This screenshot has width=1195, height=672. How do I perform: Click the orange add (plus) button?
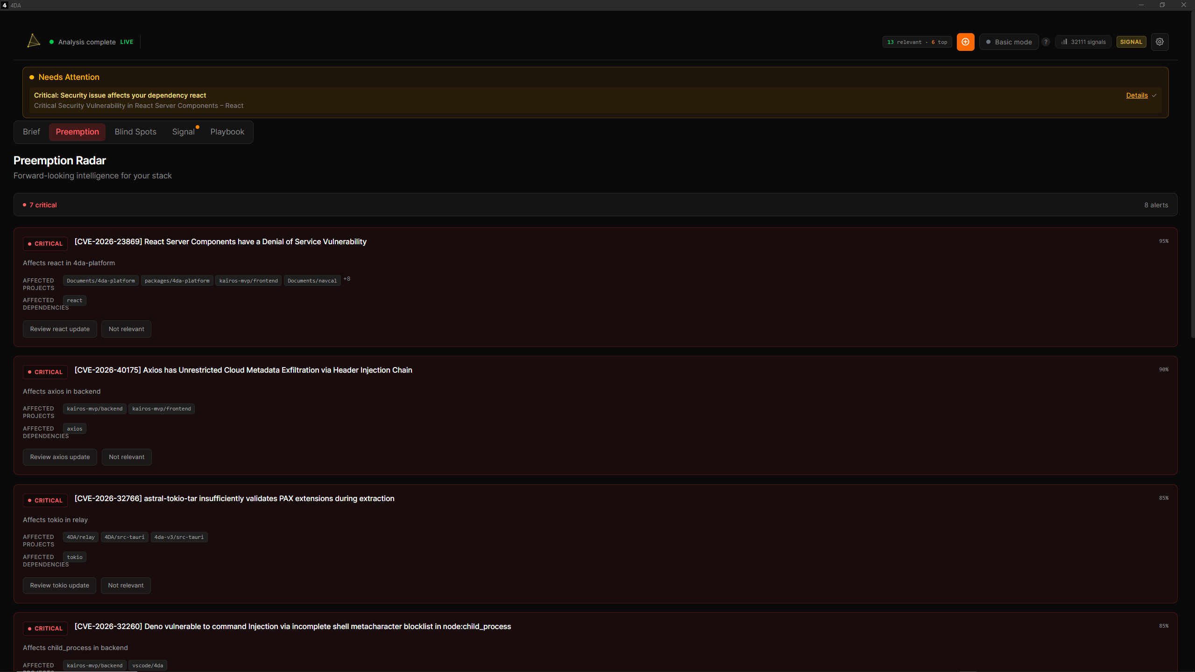[965, 42]
